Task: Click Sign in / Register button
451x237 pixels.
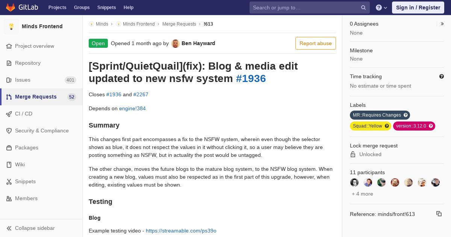Action: (x=418, y=8)
